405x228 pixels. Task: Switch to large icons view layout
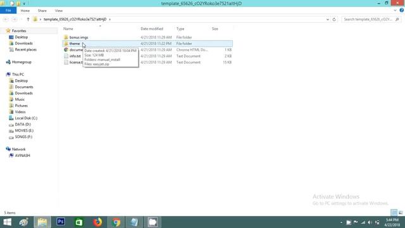pyautogui.click(x=401, y=213)
